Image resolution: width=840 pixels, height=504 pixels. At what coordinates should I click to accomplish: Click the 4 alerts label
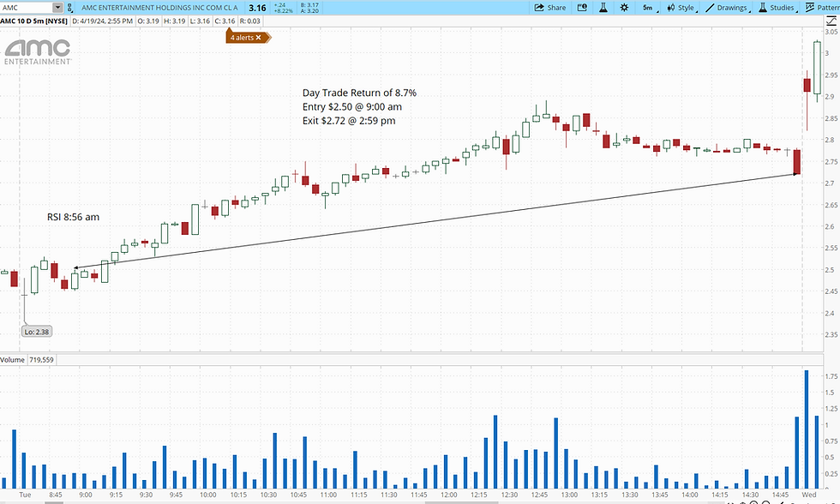[242, 38]
